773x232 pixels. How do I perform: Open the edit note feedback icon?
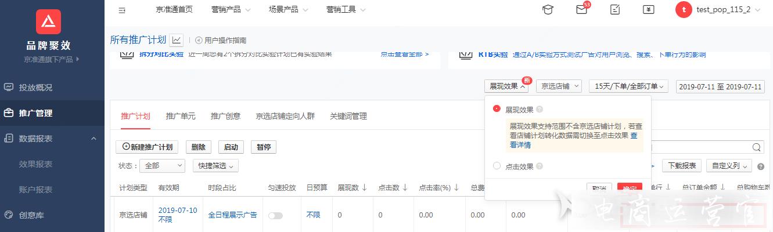click(615, 10)
